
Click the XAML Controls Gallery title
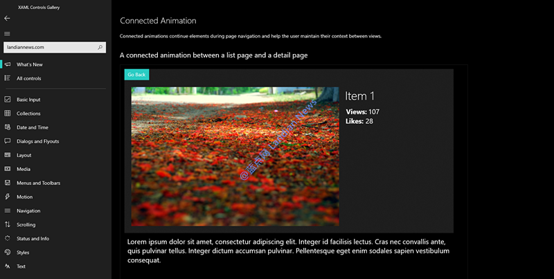pos(39,8)
